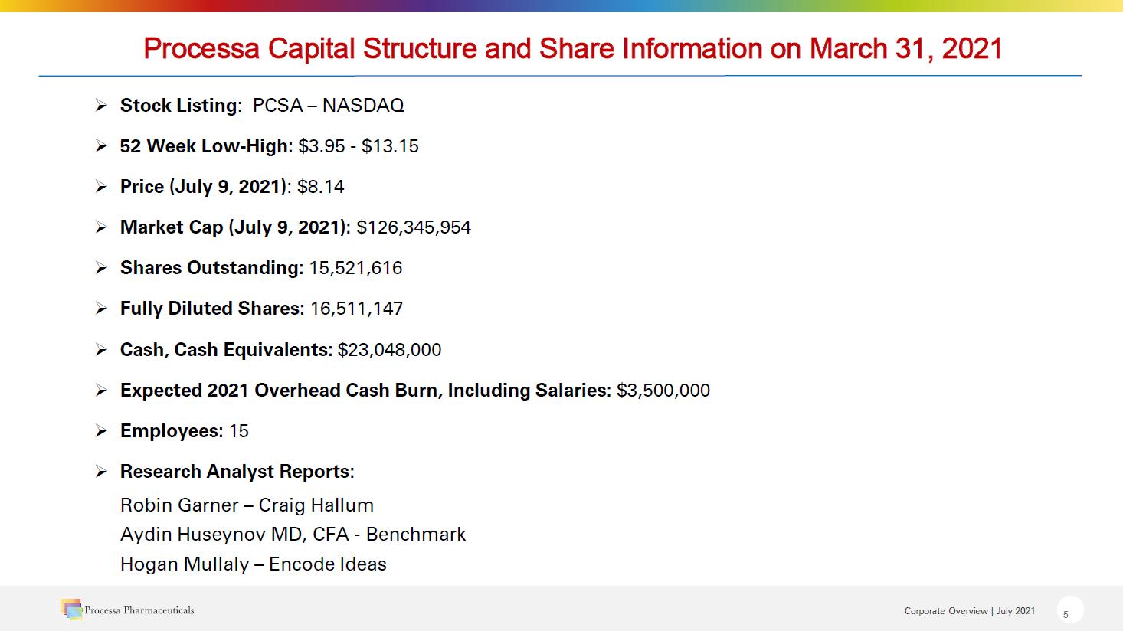Viewport: 1123px width, 631px height.
Task: Click the slide number 5 circle
Action: (1066, 612)
